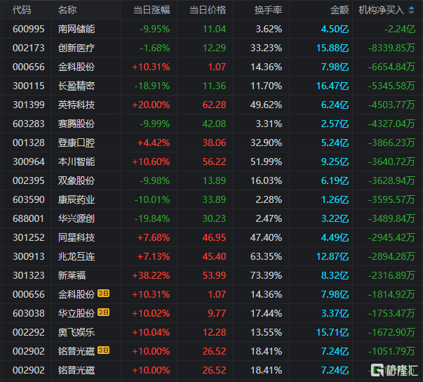
Task: Select the -2.24亿 net buy value
Action: coord(400,29)
